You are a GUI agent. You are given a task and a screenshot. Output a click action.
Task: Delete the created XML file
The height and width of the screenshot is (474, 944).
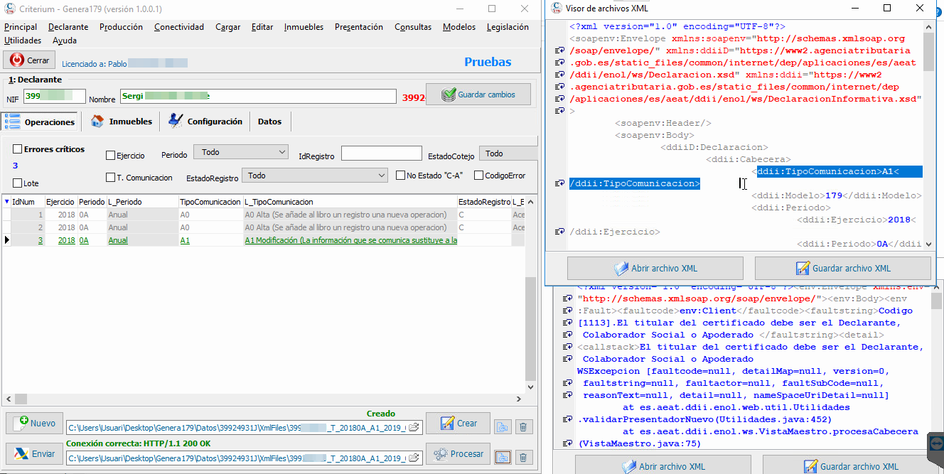[522, 426]
